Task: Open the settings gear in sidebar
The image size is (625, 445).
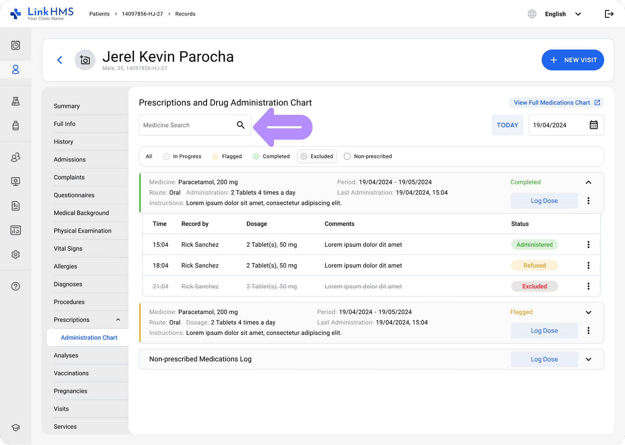Action: pos(16,255)
